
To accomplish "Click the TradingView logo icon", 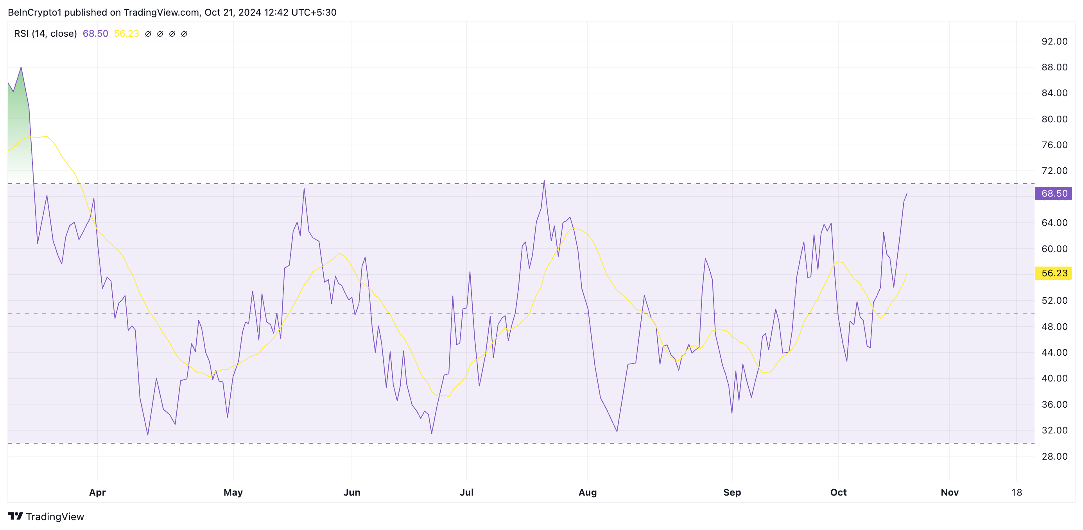I will click(15, 516).
